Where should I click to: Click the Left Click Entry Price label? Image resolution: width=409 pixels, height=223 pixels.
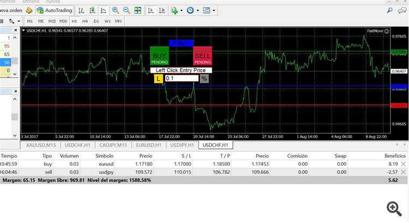pos(181,70)
